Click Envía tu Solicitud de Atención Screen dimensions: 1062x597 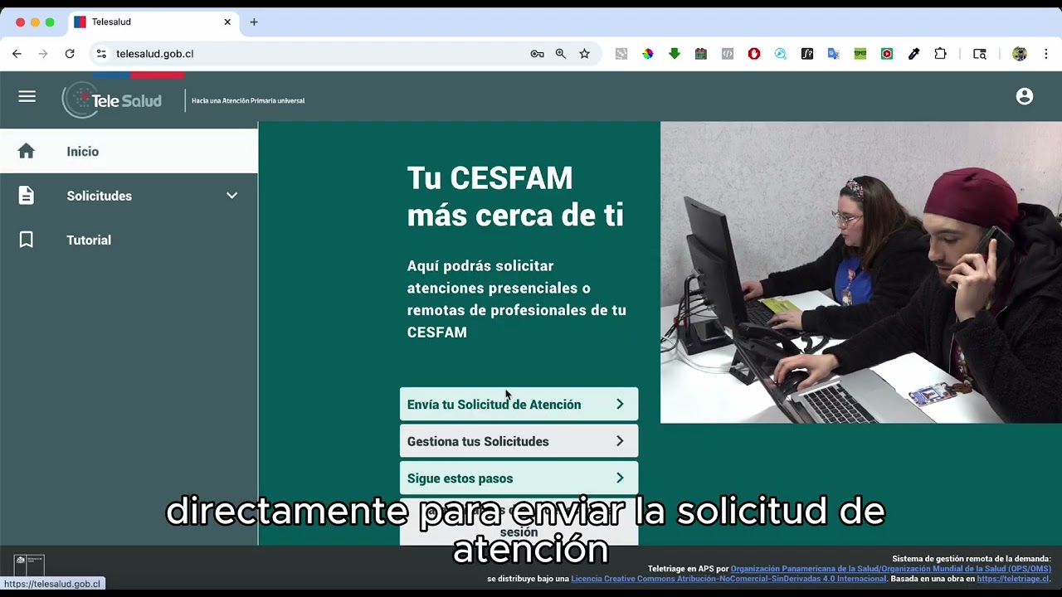click(519, 404)
